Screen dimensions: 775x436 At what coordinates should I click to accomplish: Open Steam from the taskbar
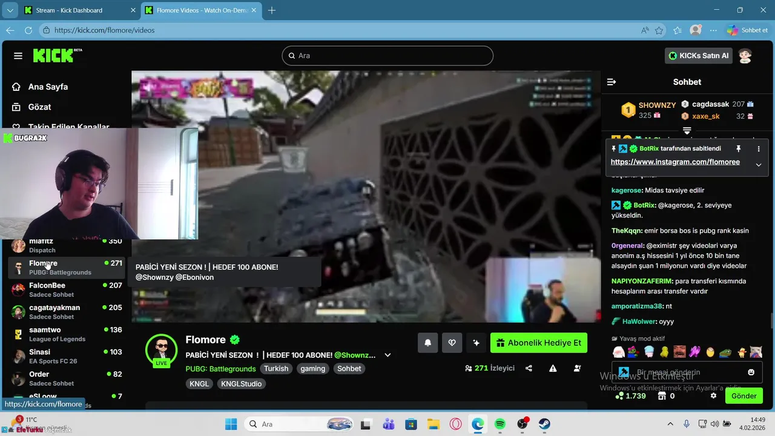pyautogui.click(x=544, y=424)
